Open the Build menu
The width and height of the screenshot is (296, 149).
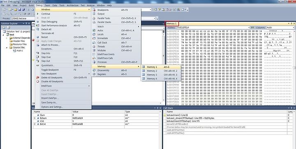pos(31,5)
